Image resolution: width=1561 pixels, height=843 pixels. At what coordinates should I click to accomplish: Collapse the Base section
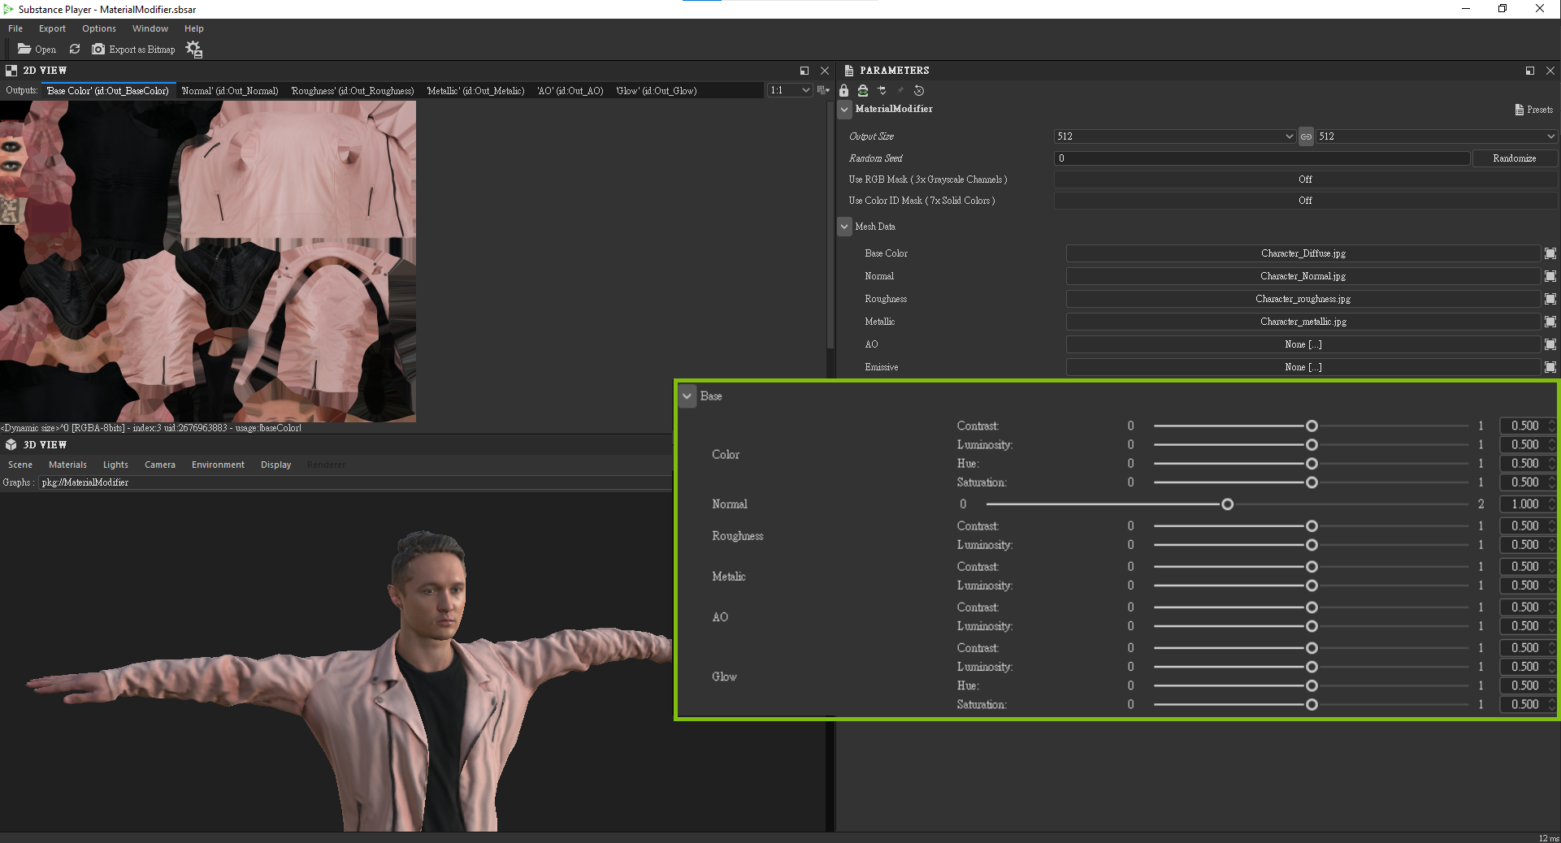click(687, 396)
